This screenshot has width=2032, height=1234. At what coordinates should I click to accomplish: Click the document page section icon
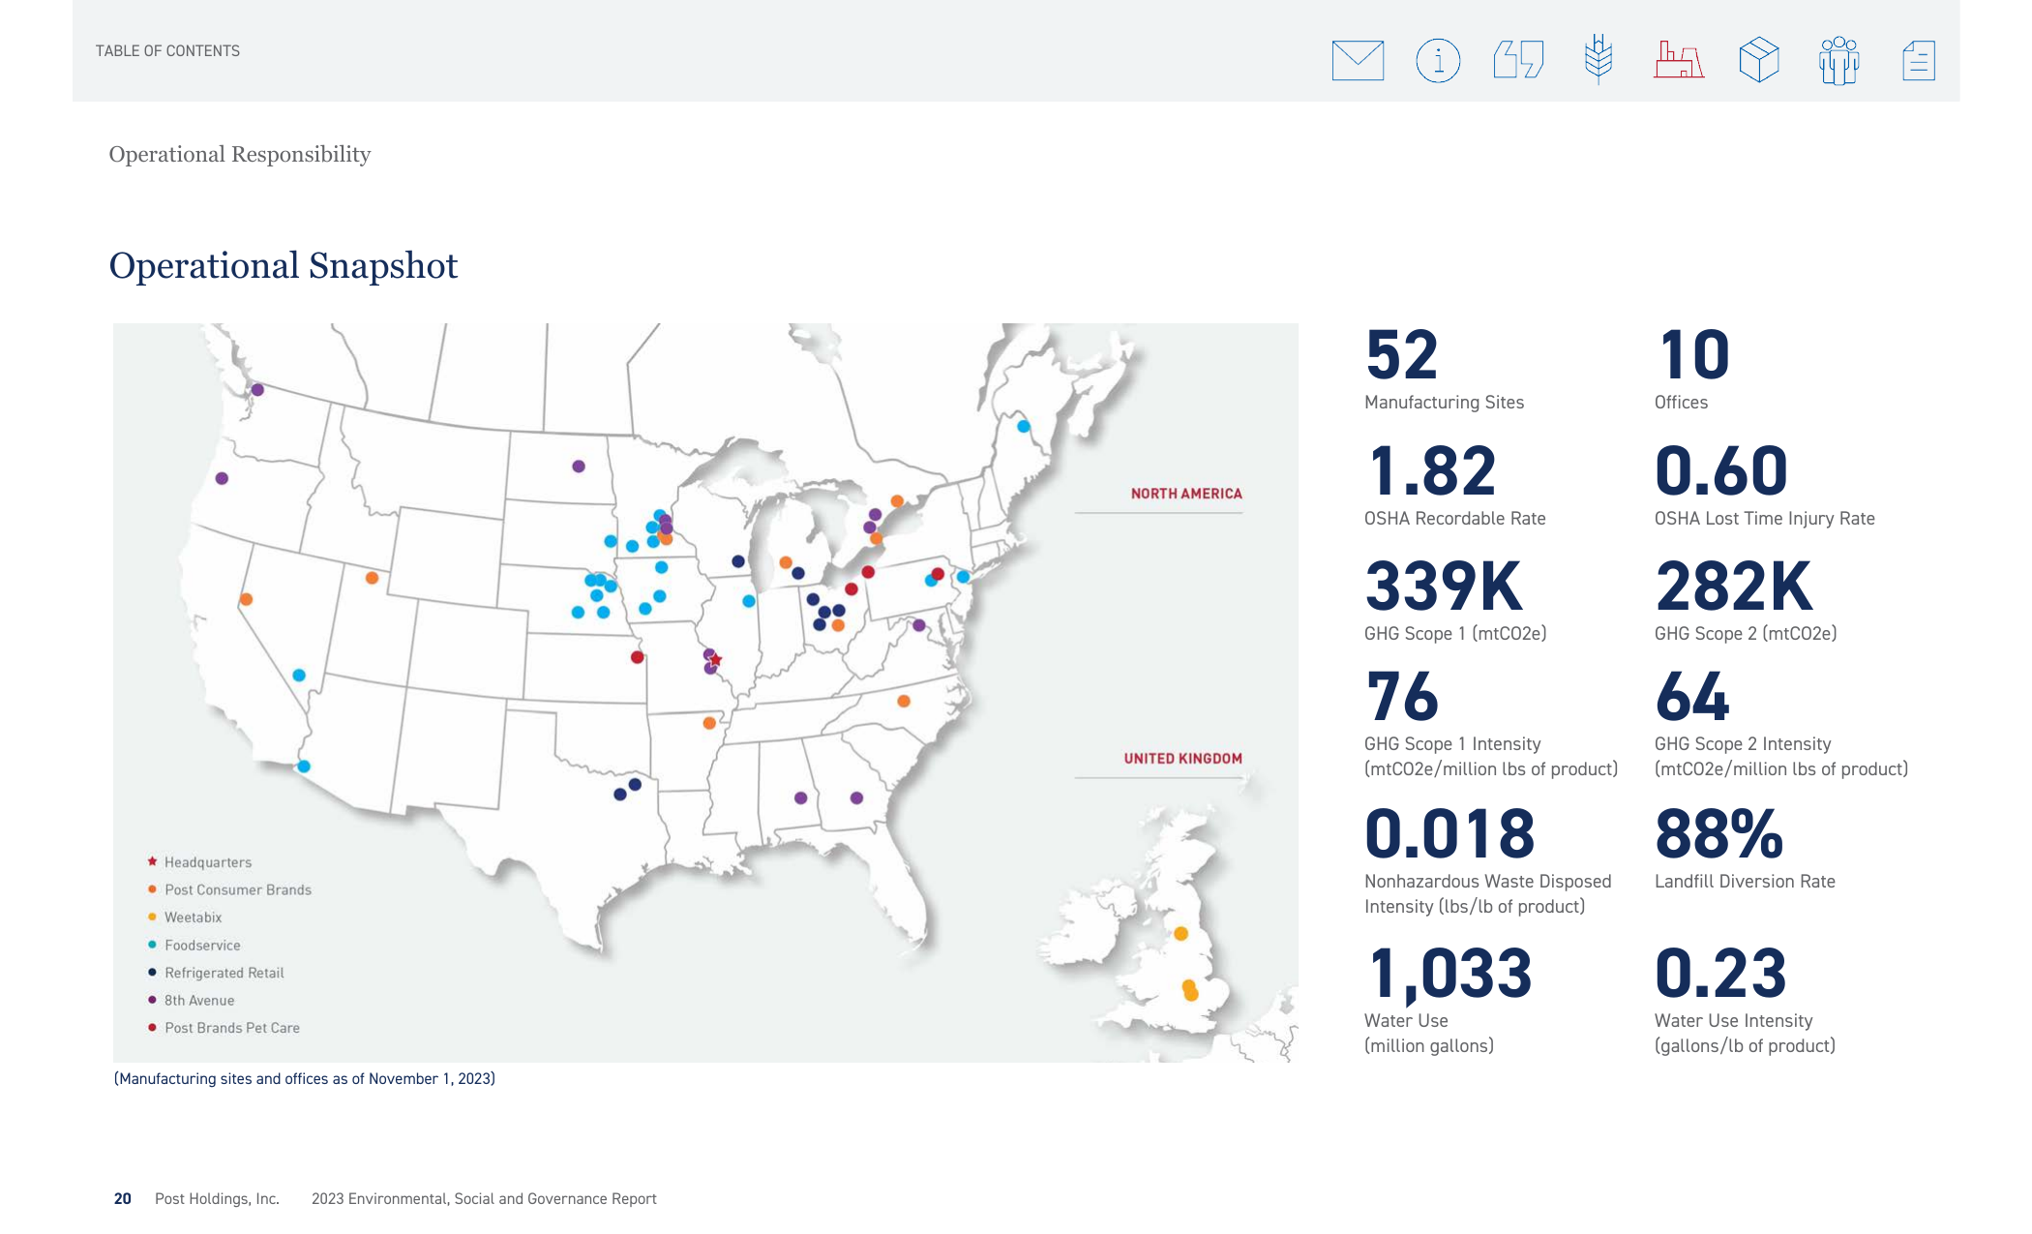1919,60
